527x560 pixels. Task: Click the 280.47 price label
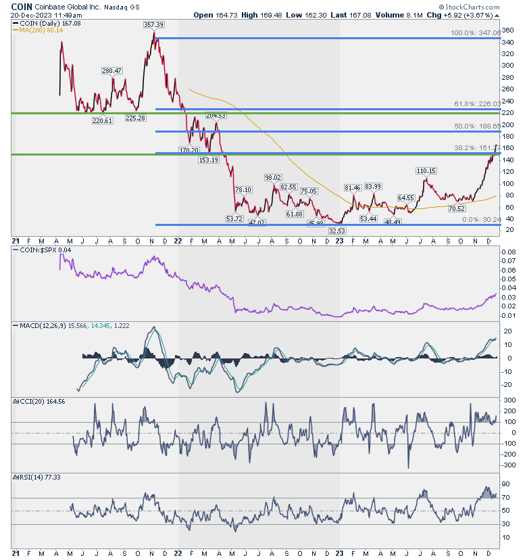click(112, 71)
